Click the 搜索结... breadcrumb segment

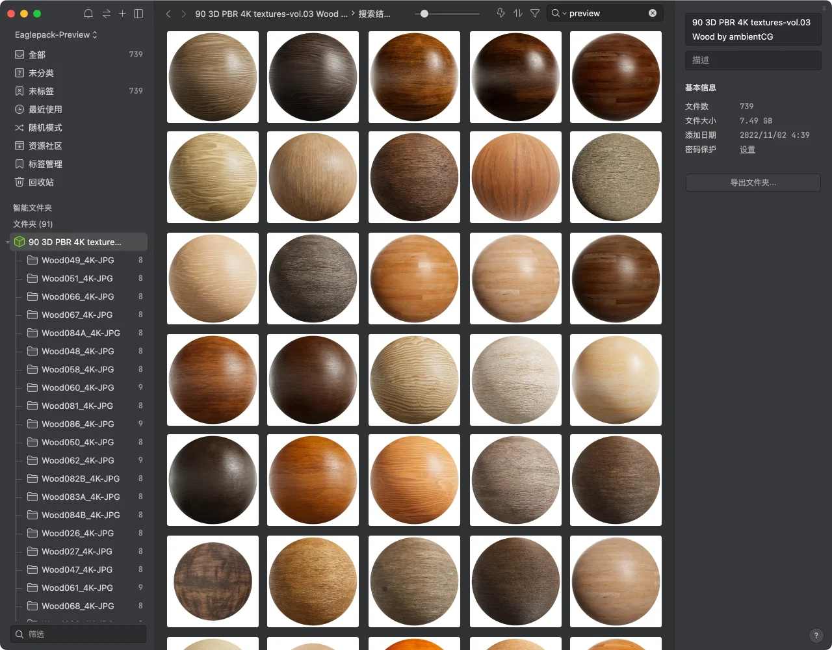pyautogui.click(x=374, y=14)
